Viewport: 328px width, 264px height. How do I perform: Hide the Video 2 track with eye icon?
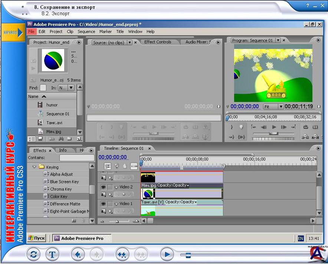coord(103,187)
